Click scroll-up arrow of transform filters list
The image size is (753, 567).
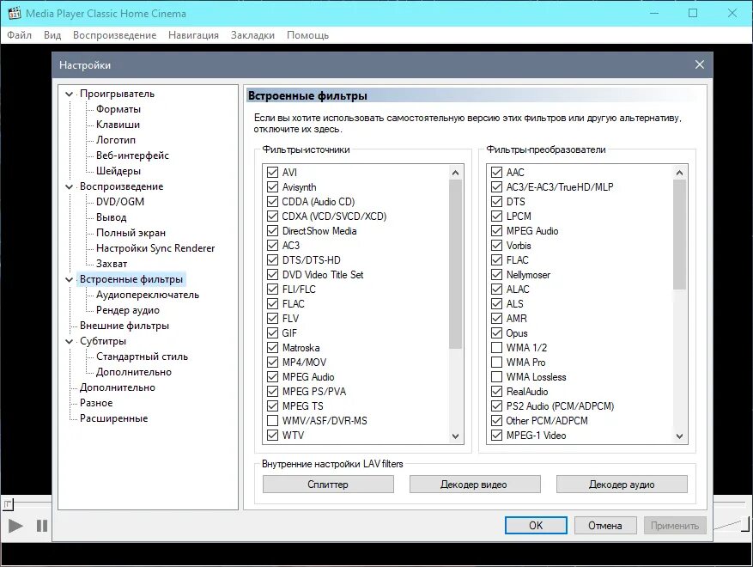tap(679, 173)
